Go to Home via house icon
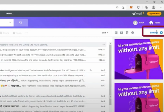 tap(151, 23)
